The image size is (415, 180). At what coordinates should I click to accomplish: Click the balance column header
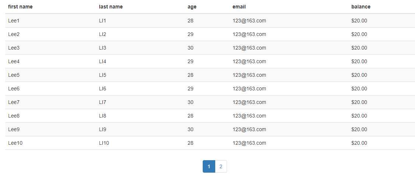(x=361, y=7)
